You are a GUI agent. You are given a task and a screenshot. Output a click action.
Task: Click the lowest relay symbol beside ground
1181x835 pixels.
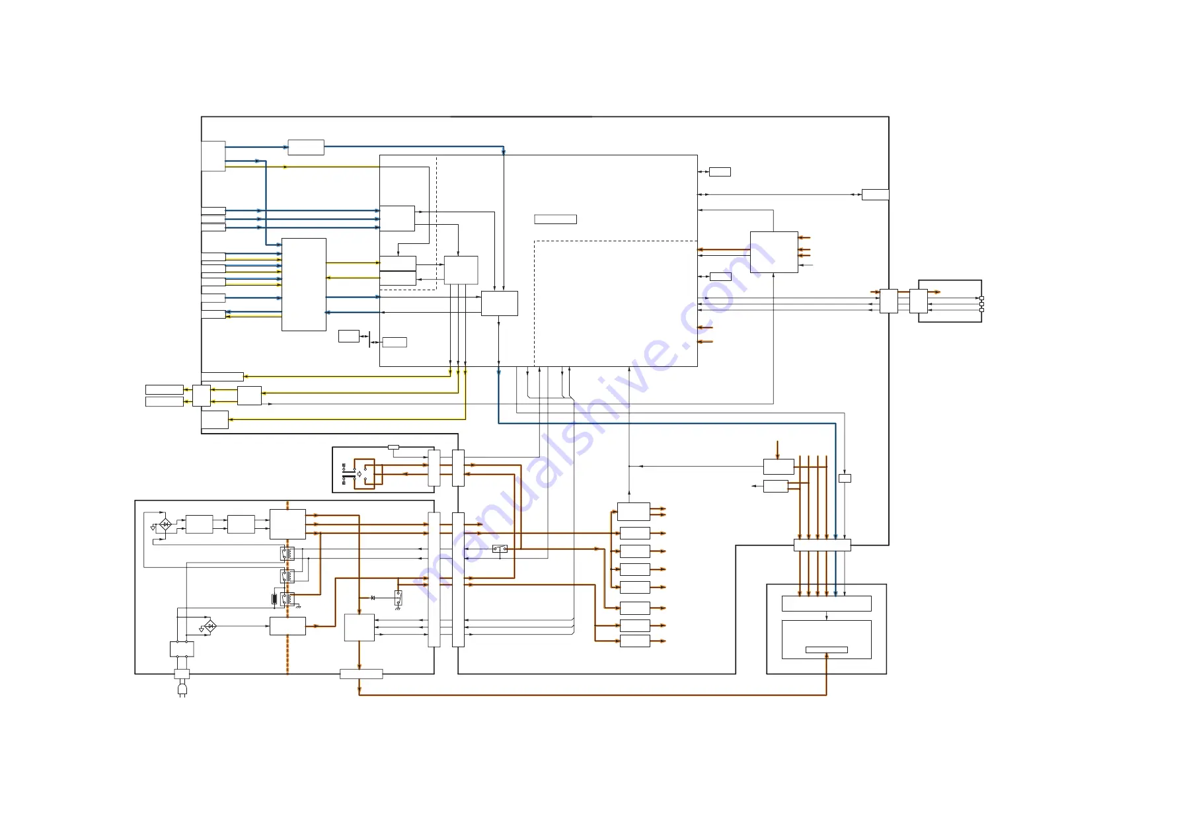287,600
